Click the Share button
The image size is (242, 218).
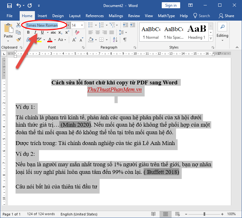[226, 16]
